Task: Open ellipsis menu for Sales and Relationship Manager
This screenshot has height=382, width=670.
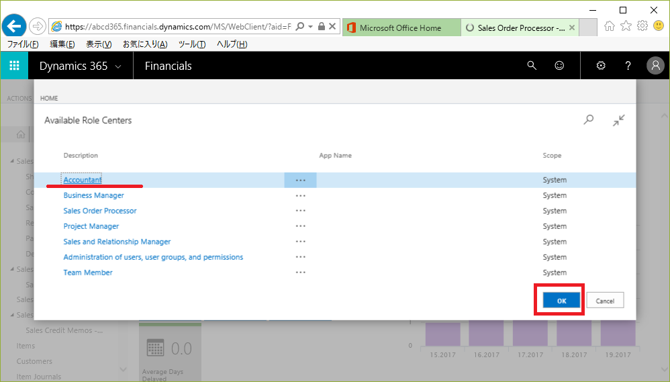Action: [300, 242]
